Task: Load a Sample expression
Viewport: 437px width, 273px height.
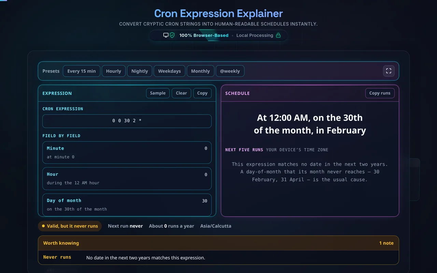Action: pyautogui.click(x=158, y=93)
